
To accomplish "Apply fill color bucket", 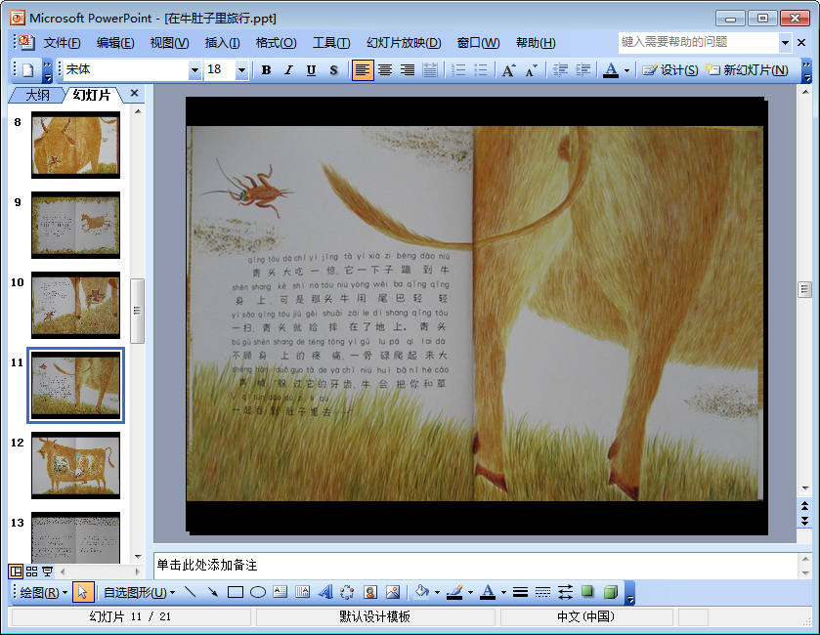I will click(421, 593).
